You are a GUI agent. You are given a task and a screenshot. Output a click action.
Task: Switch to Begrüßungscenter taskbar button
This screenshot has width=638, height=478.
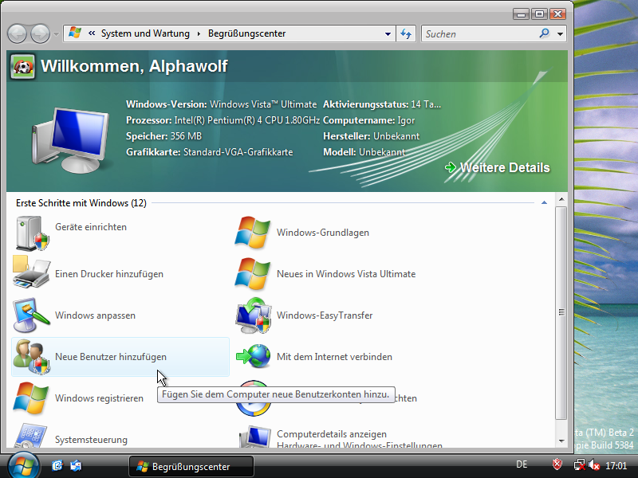[x=191, y=466]
